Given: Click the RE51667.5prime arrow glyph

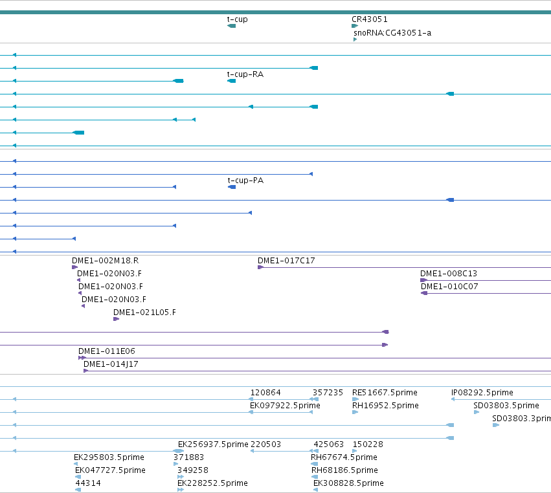Looking at the screenshot, I should click(355, 399).
